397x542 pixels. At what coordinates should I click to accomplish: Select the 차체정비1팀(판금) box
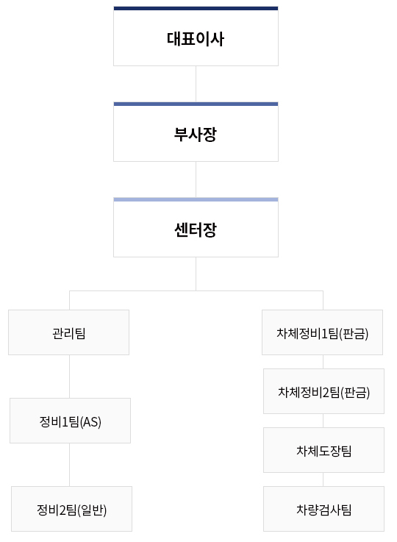point(322,332)
